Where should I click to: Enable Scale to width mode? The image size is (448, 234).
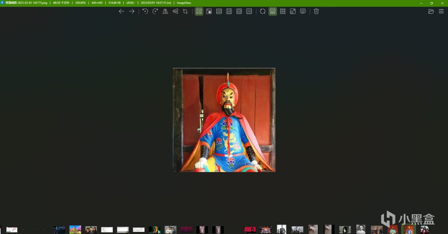(x=219, y=11)
